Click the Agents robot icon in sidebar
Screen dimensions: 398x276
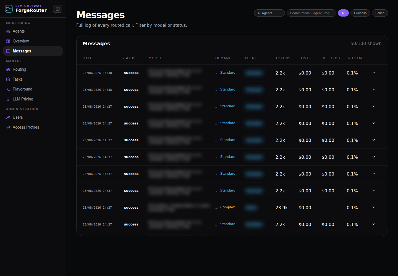coord(8,31)
